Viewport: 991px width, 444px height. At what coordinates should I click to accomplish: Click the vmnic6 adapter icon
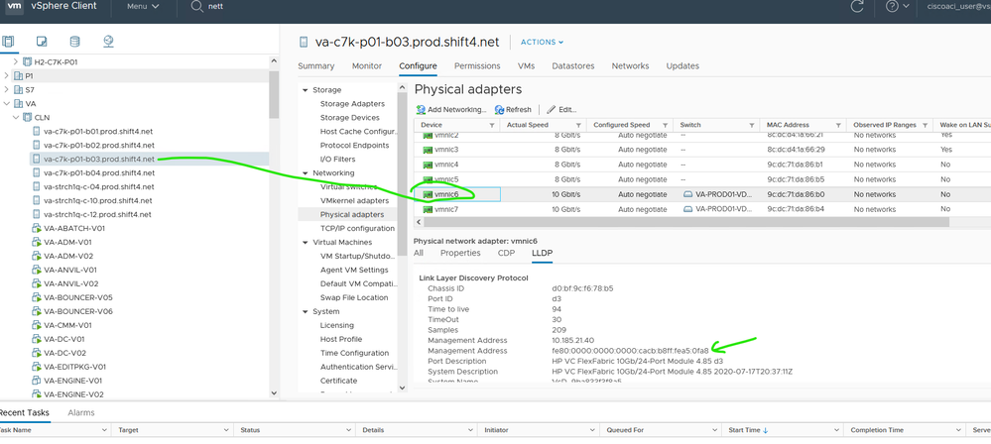point(428,194)
